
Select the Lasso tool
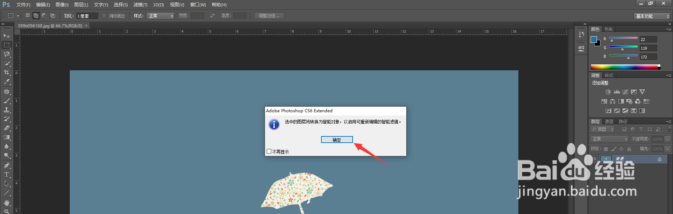pos(7,54)
